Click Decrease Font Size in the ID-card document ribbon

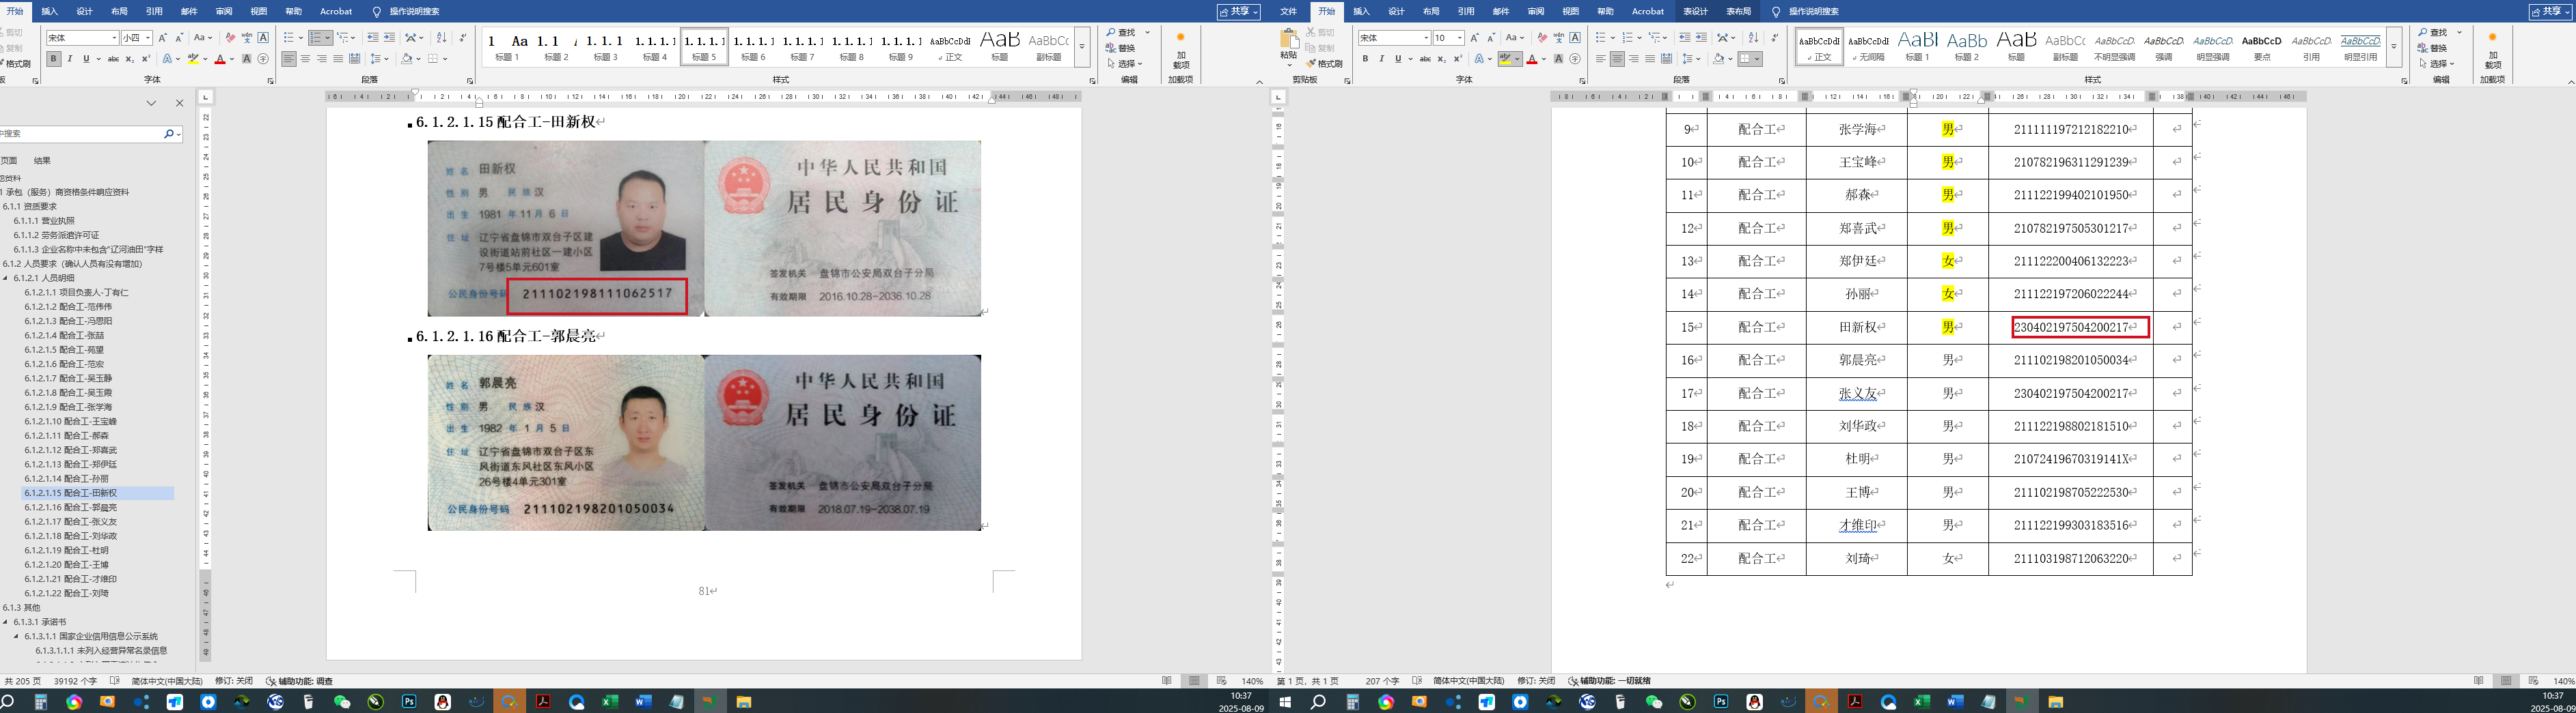[179, 38]
